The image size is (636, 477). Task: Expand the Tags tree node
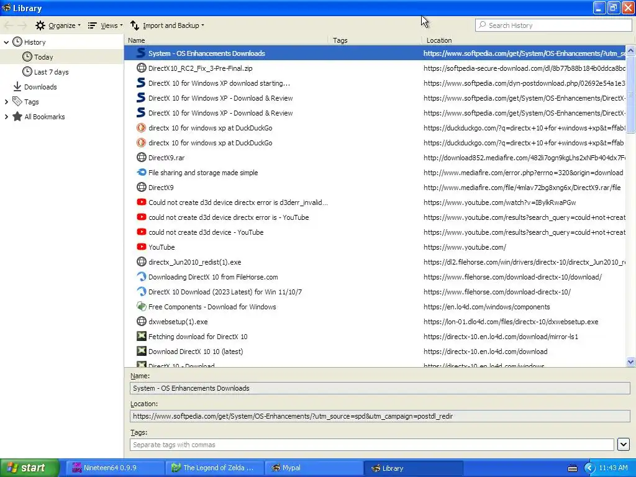[6, 102]
